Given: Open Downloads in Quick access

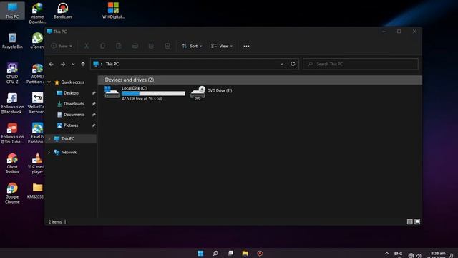Looking at the screenshot, I should (70, 104).
